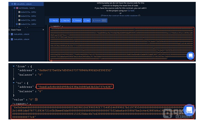Go to Previous debugger step
This screenshot has width=197, height=120.
[x=77, y=20]
